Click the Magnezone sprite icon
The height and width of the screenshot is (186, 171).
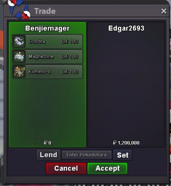(19, 56)
